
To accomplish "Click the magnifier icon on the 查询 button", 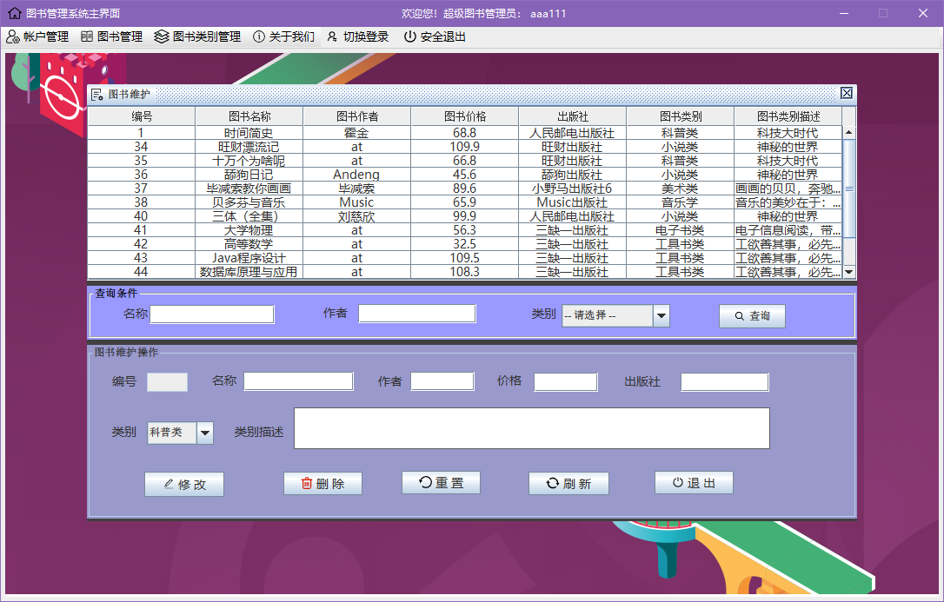I will [x=740, y=315].
